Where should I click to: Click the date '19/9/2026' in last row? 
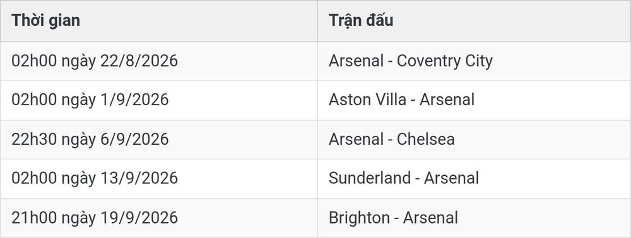coord(139,218)
